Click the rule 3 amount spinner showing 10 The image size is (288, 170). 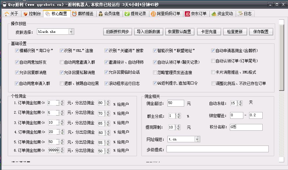[56, 123]
